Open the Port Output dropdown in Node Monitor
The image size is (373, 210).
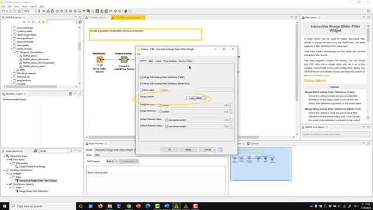coord(112,161)
